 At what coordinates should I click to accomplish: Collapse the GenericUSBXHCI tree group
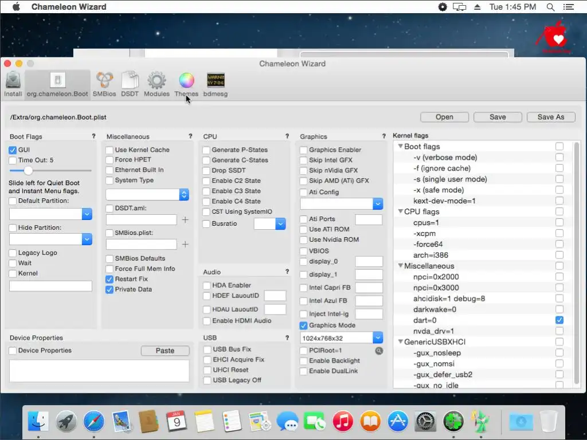[400, 341]
